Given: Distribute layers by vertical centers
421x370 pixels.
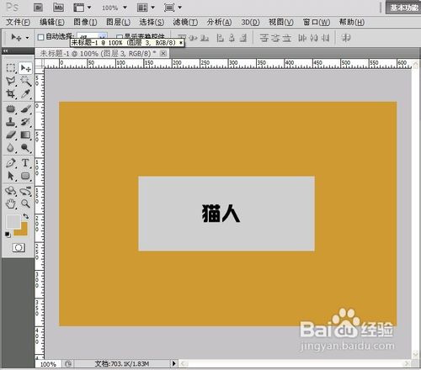Looking at the screenshot, I should pyautogui.click(x=275, y=38).
